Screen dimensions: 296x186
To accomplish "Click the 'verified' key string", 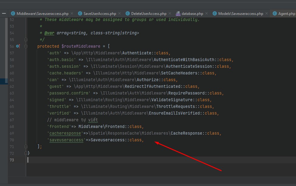I will click(59, 113).
